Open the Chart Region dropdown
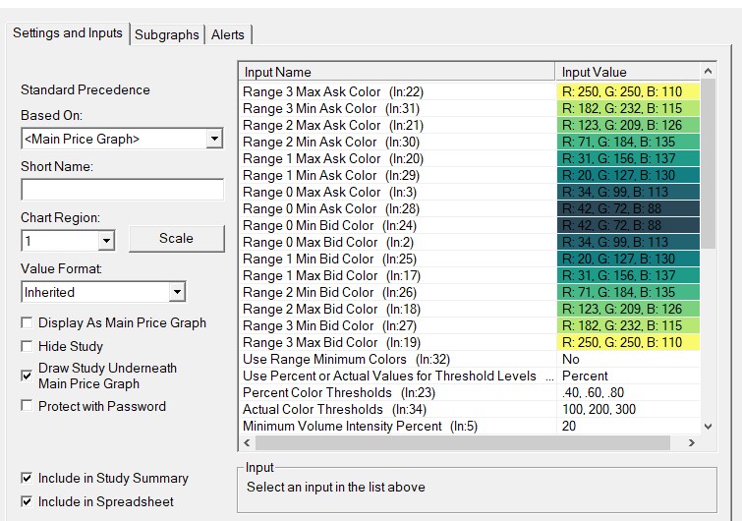742x521 pixels. point(106,241)
